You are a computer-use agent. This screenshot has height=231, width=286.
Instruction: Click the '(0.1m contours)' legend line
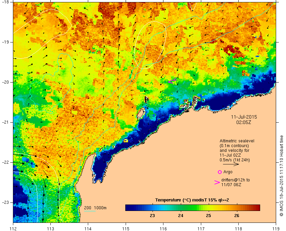(x=234, y=146)
